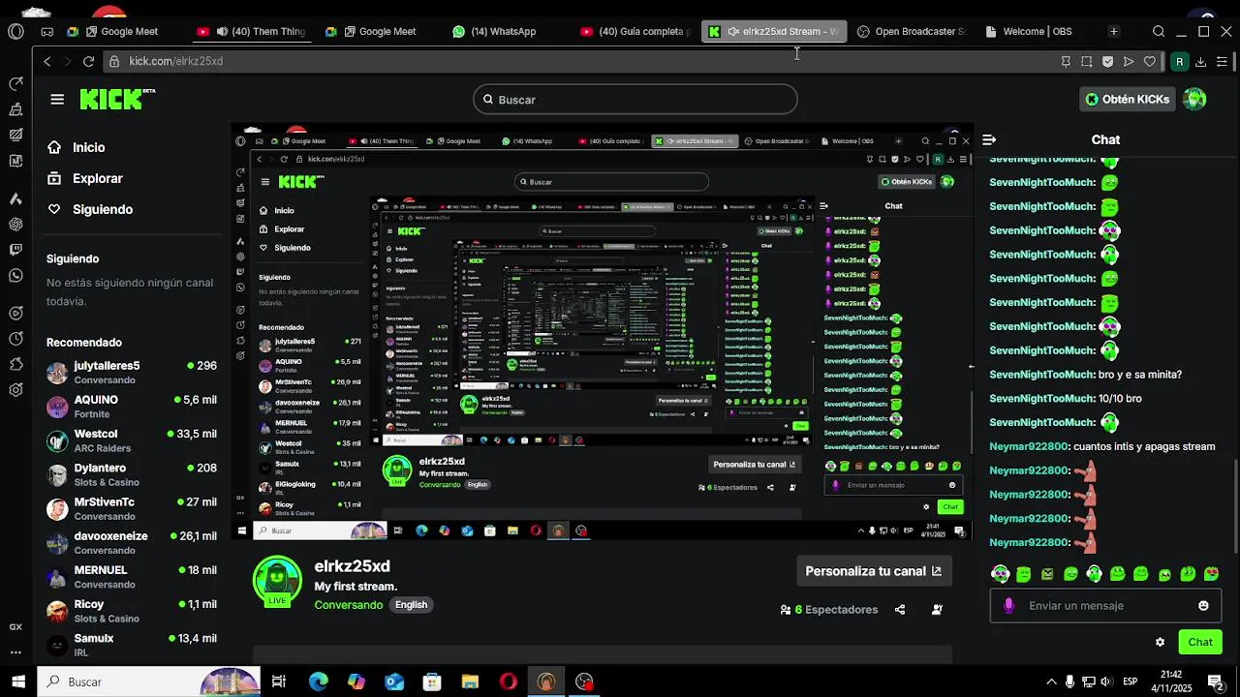Open the history clock icon in sidebar
This screenshot has height=697, width=1240.
(15, 339)
